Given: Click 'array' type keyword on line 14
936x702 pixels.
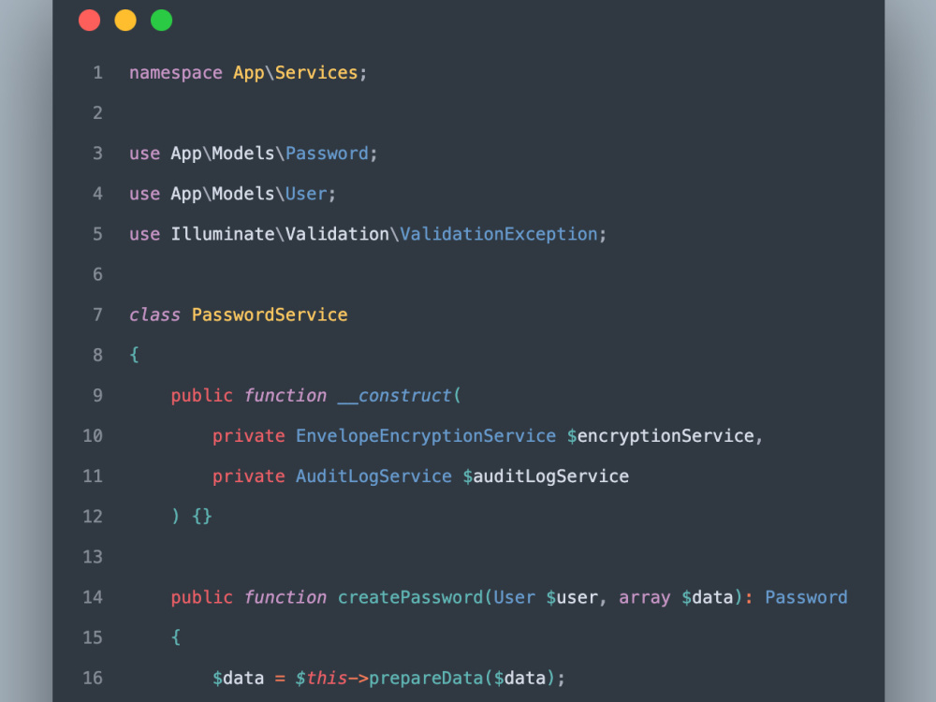Looking at the screenshot, I should point(645,597).
